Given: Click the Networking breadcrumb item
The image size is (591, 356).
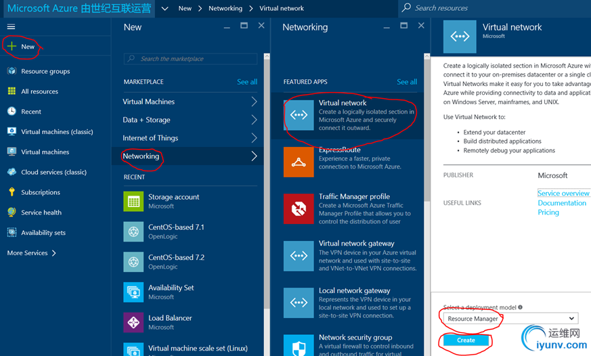Looking at the screenshot, I should coord(225,8).
